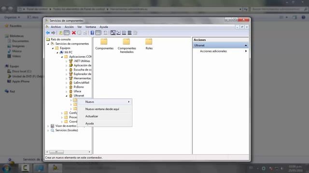The width and height of the screenshot is (309, 173).
Task: Open the blue question mark Help icon
Action: pos(92,33)
